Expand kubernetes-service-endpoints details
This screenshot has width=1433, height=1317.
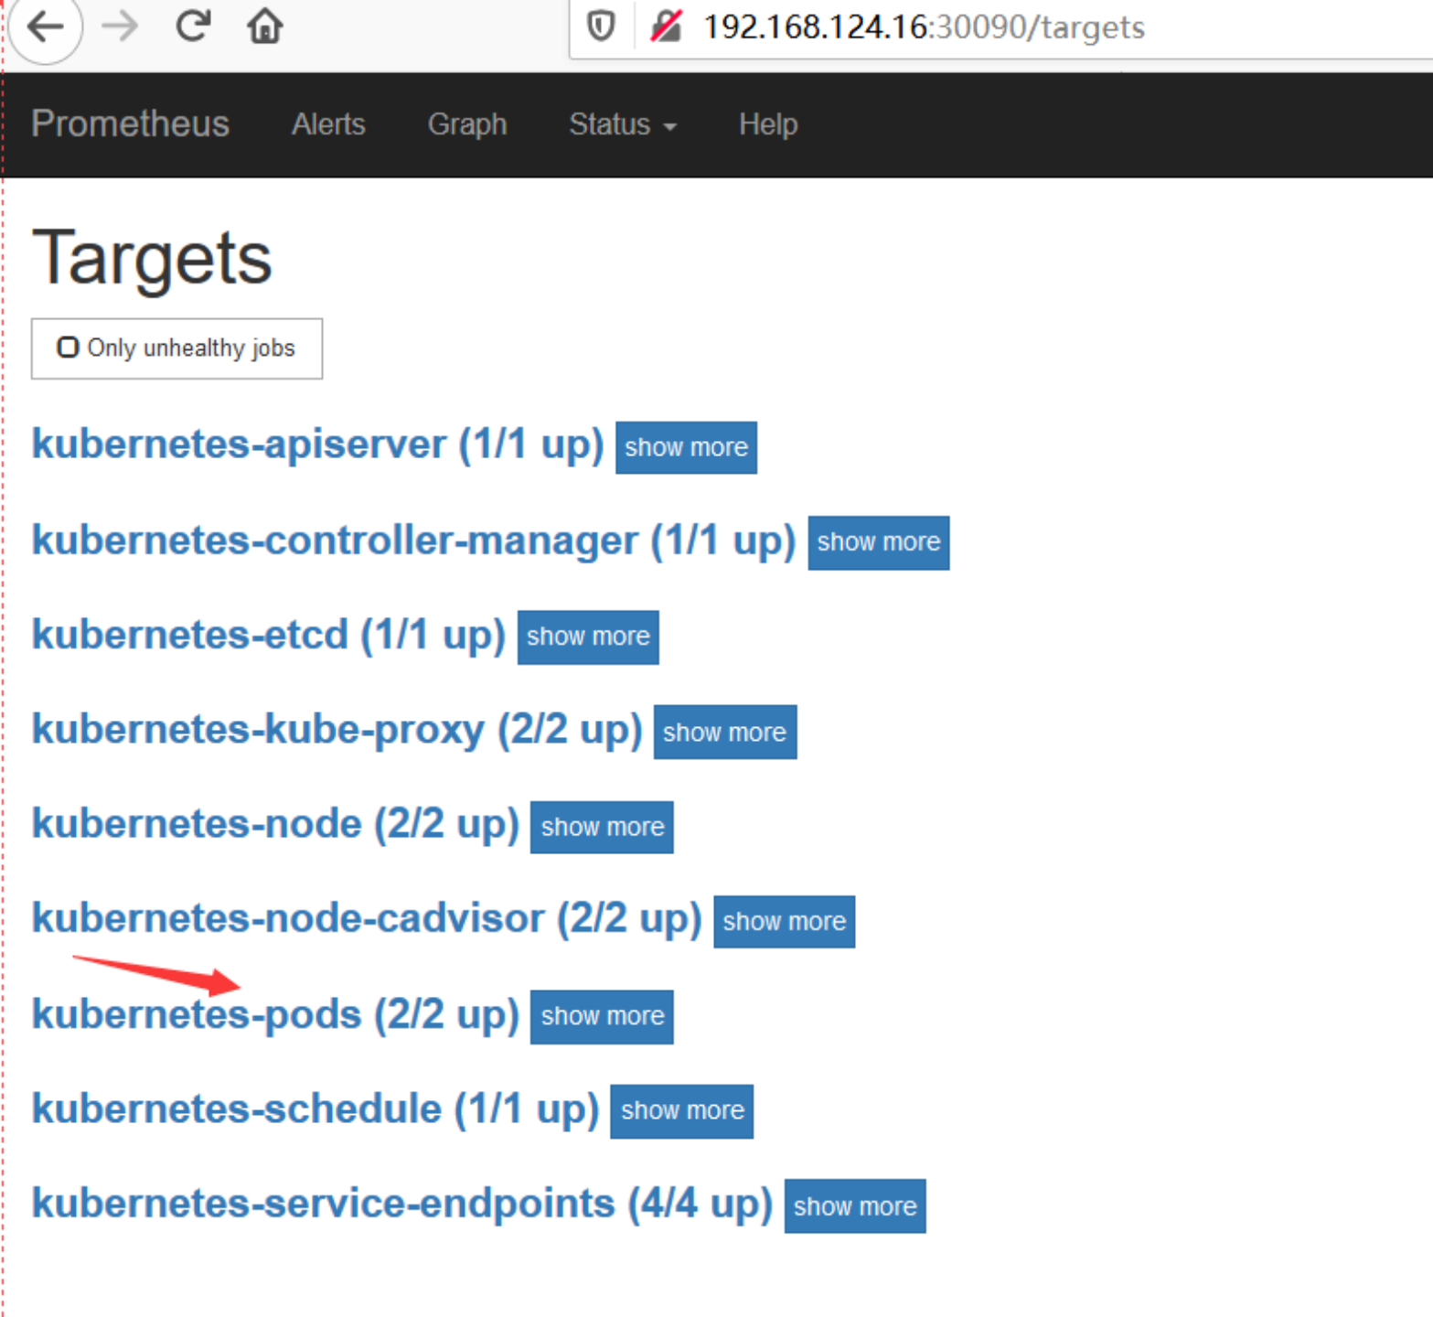tap(854, 1205)
